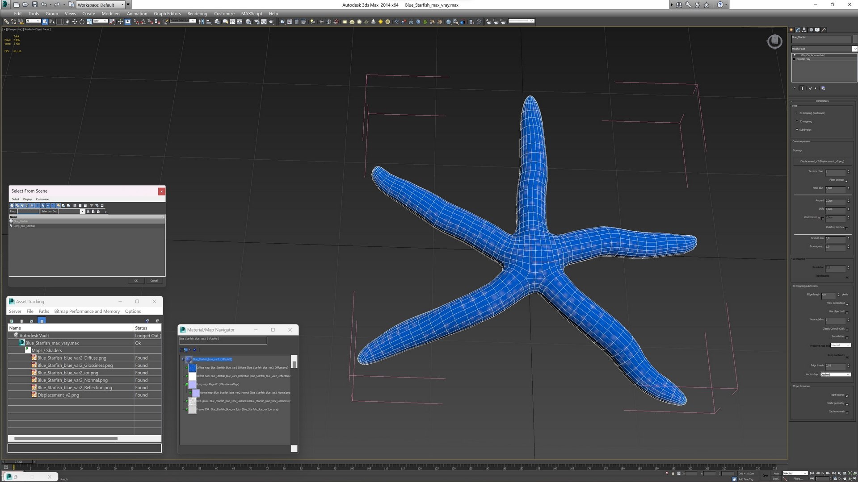858x482 pixels.
Task: Click the Displacement_v2 texmap button
Action: click(822, 161)
